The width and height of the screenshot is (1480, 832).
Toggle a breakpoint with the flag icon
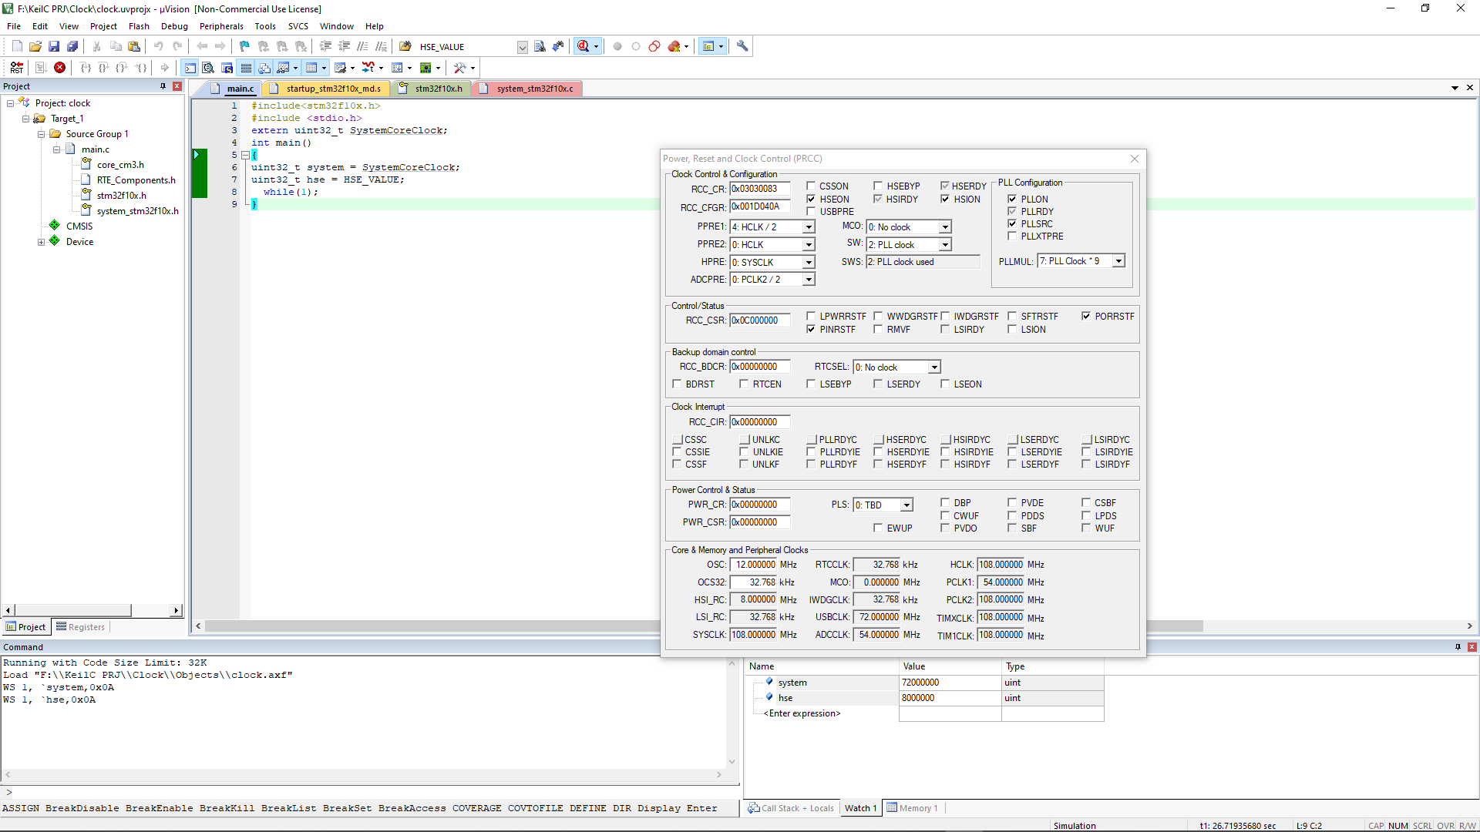(244, 46)
